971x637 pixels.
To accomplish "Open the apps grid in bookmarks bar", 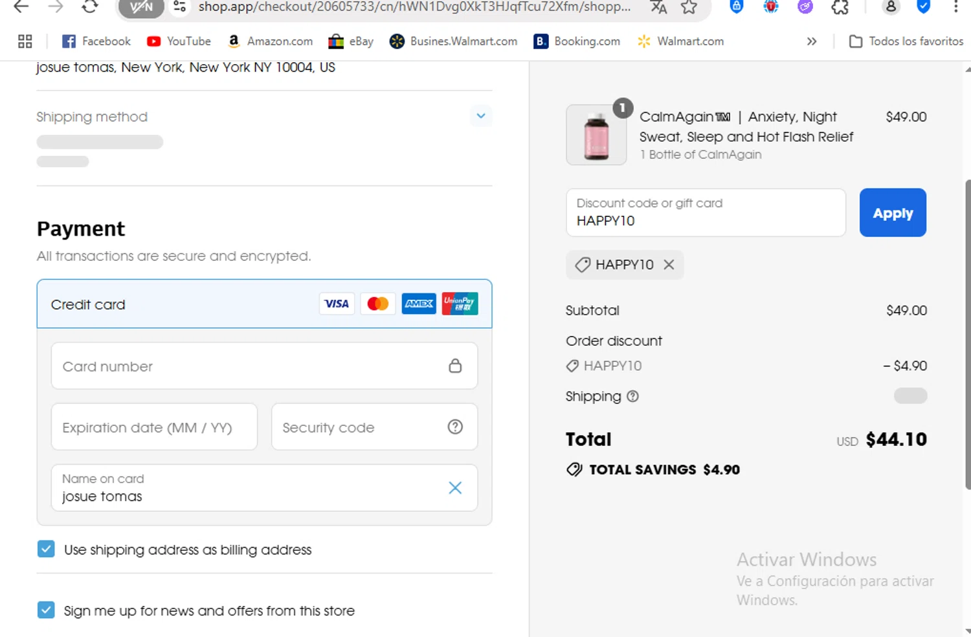I will pos(25,41).
